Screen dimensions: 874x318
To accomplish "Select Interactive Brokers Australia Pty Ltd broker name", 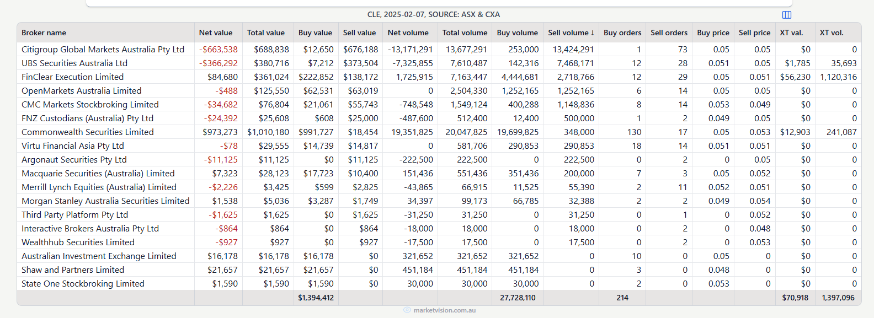I will [90, 229].
